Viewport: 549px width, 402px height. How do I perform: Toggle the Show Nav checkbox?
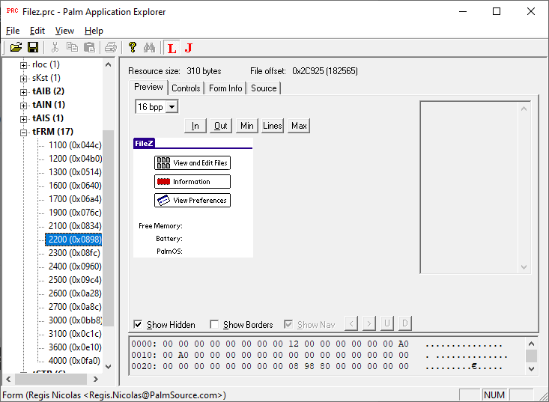click(288, 324)
